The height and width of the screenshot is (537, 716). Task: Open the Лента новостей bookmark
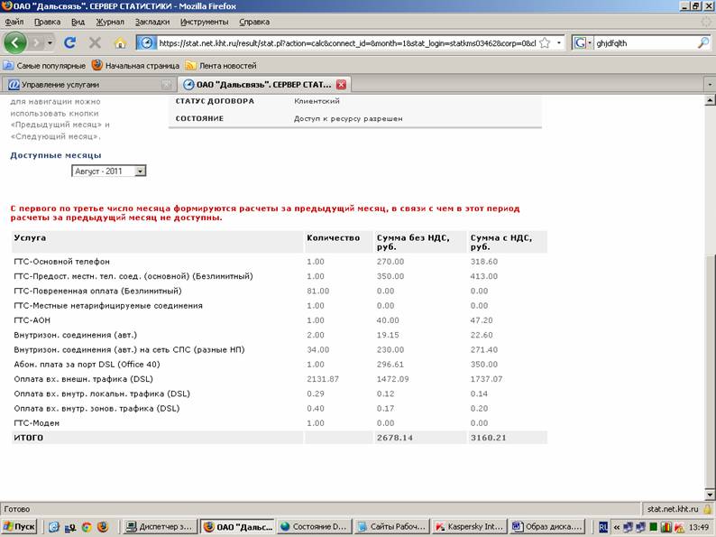pos(221,65)
